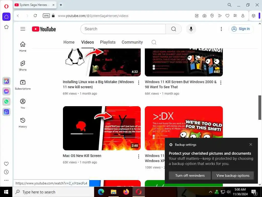
Task: Open the channel Home tab
Action: pos(69,42)
